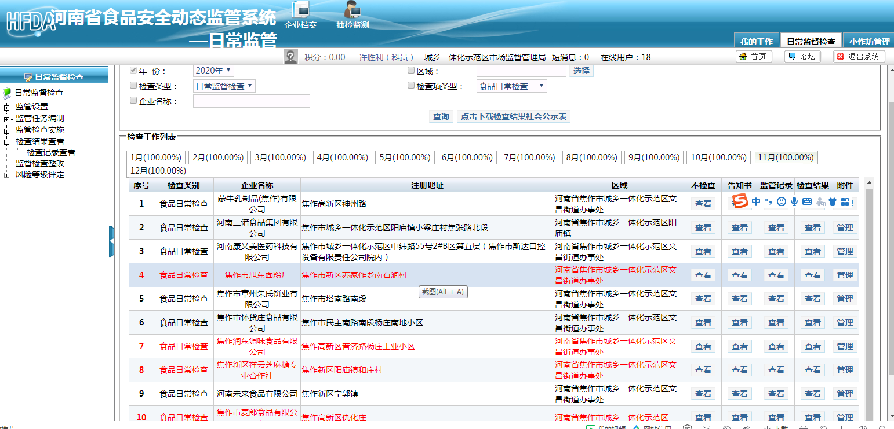894x429 pixels.
Task: Click address 焦作新区阳庙镇和庄村
Action: click(x=341, y=370)
